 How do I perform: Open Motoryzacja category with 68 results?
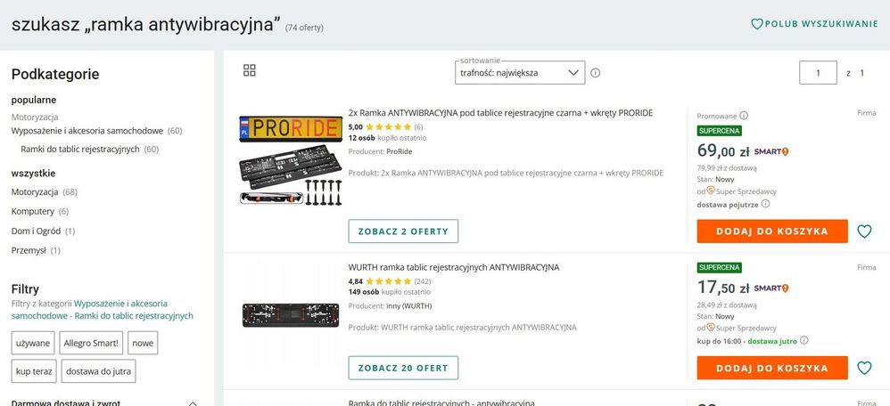coord(35,191)
